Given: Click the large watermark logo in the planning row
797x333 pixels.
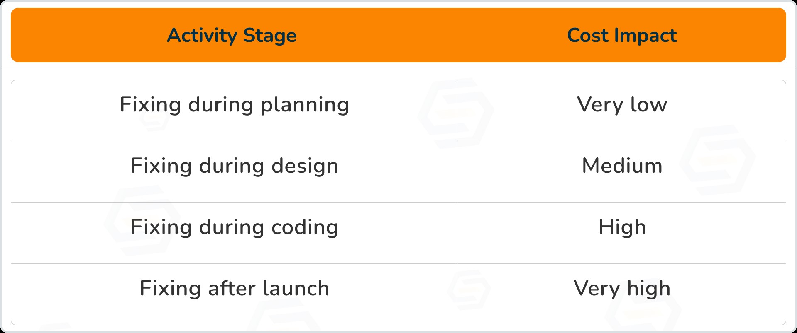Looking at the screenshot, I should click(456, 113).
